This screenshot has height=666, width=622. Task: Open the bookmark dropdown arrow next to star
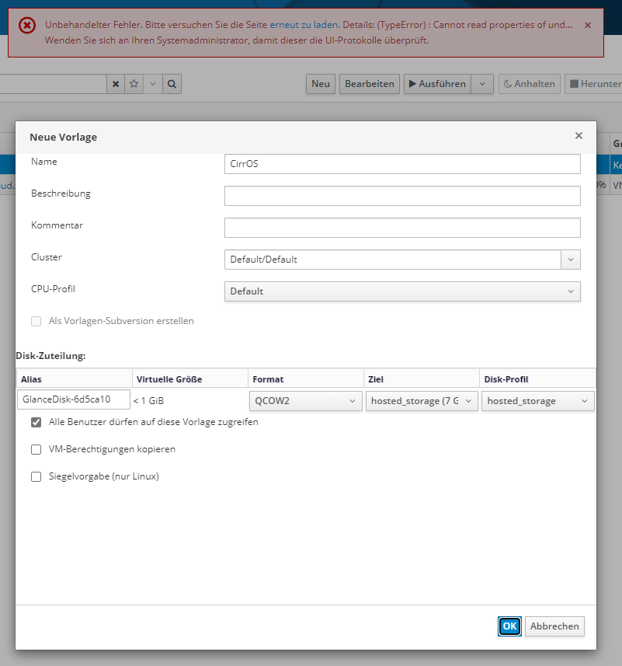point(152,84)
